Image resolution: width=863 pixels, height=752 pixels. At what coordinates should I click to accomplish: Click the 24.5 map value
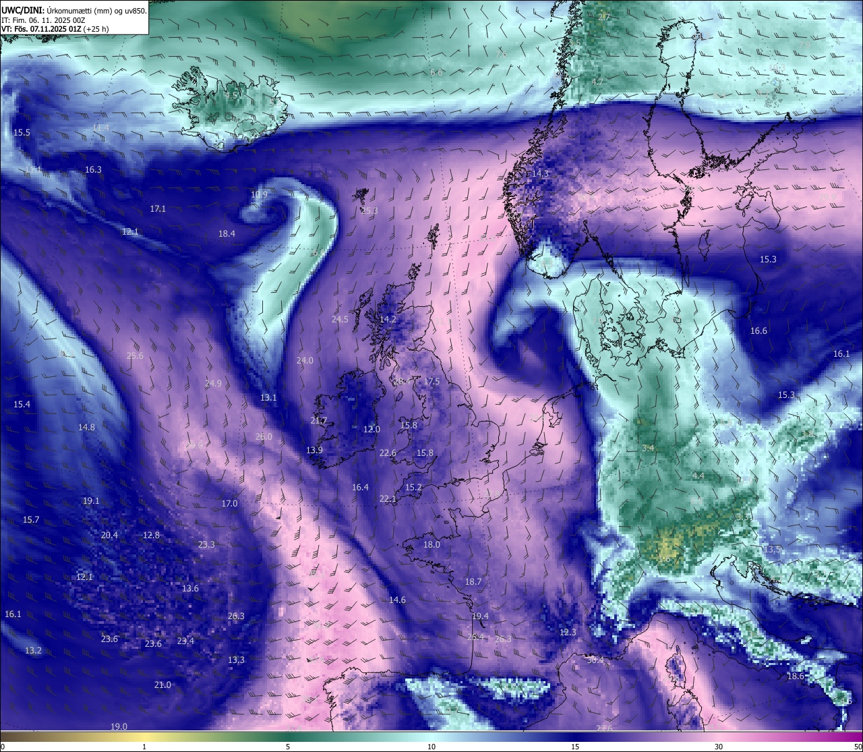pyautogui.click(x=340, y=319)
